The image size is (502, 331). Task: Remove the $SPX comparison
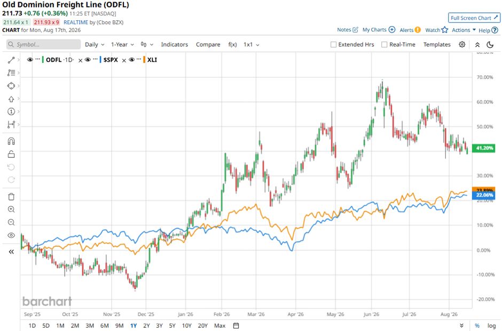124,60
